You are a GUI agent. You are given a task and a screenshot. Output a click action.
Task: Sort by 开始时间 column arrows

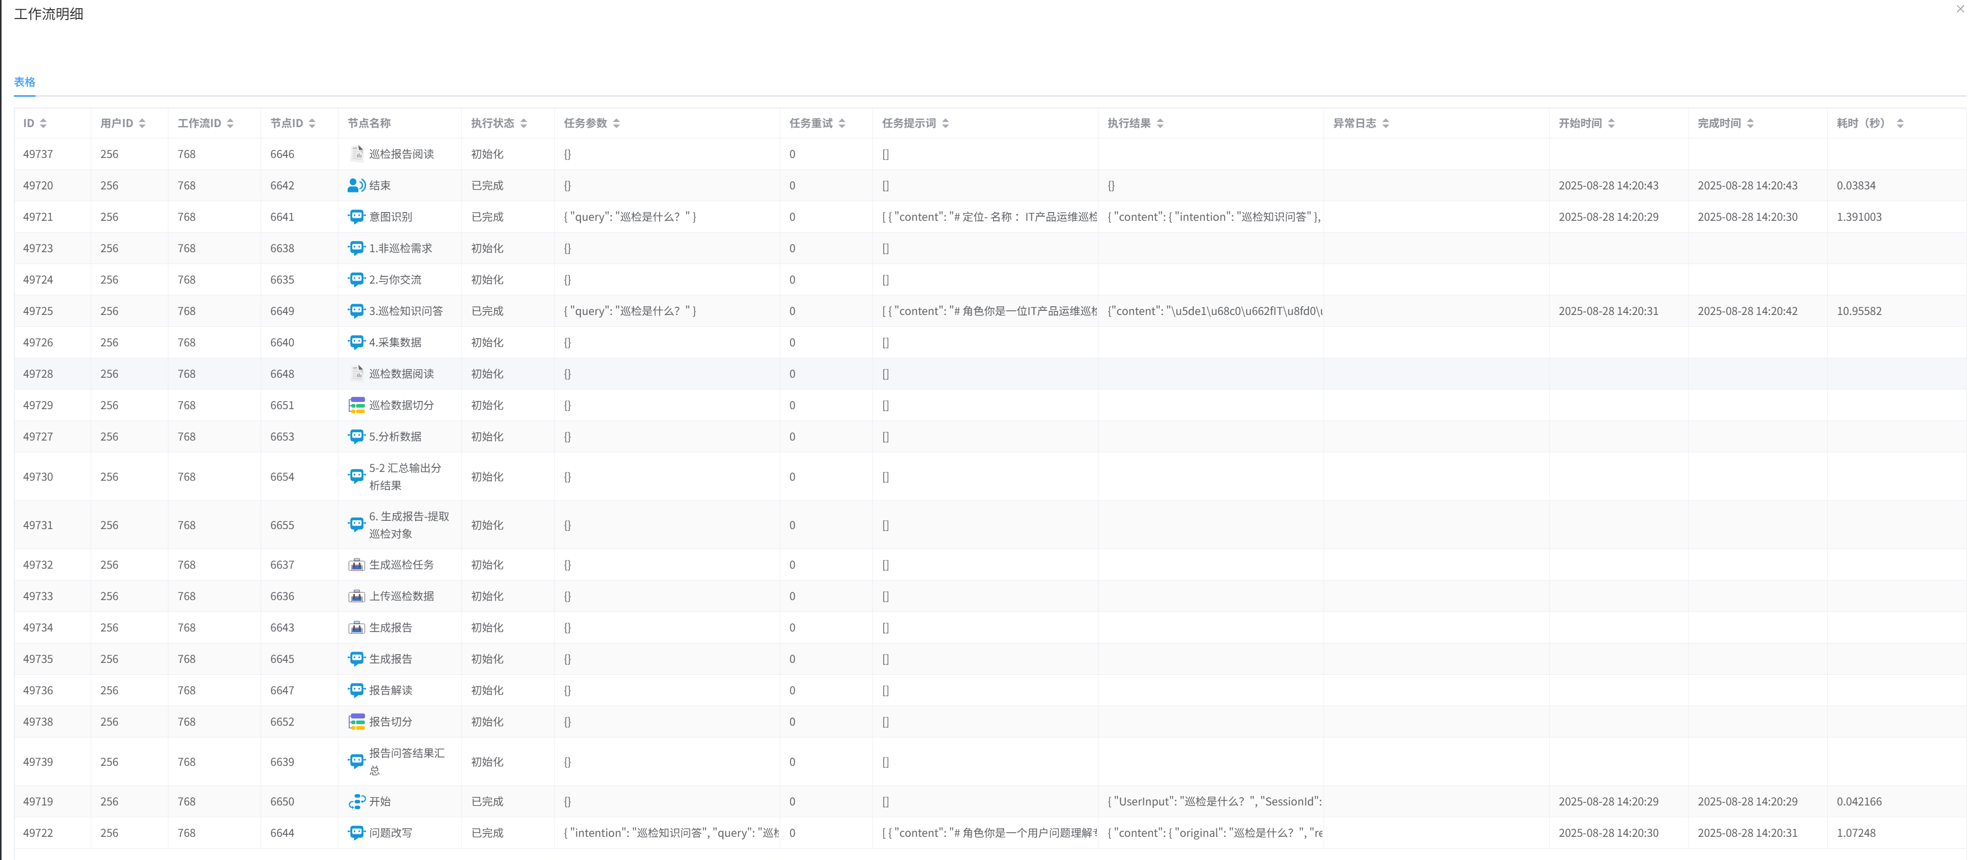tap(1611, 124)
